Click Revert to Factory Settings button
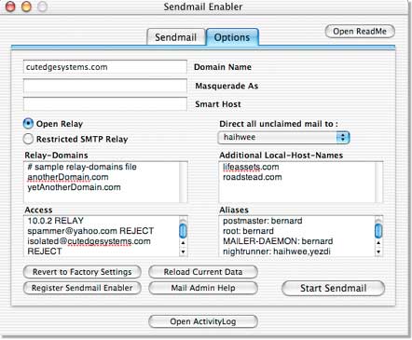The image size is (412, 340). click(82, 272)
